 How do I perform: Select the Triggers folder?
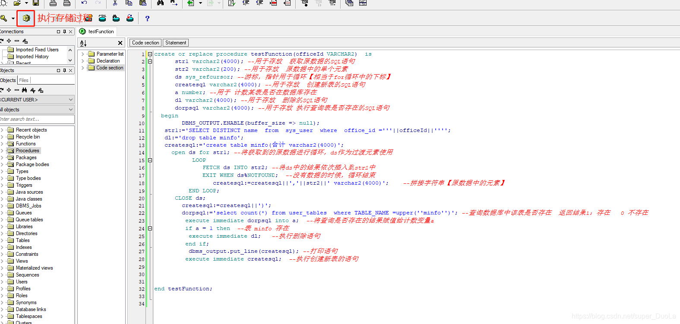tap(24, 185)
